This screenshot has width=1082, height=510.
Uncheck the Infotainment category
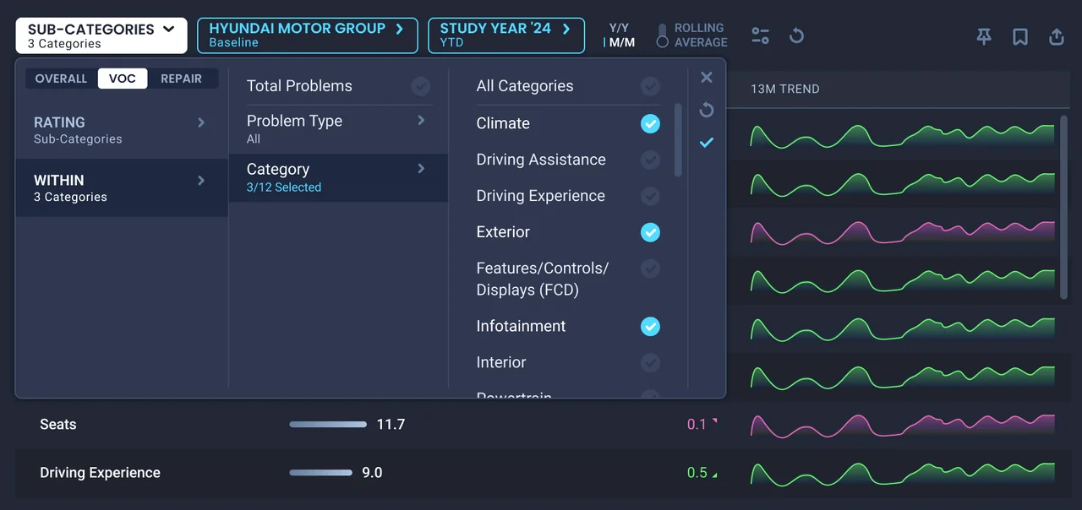coord(650,327)
